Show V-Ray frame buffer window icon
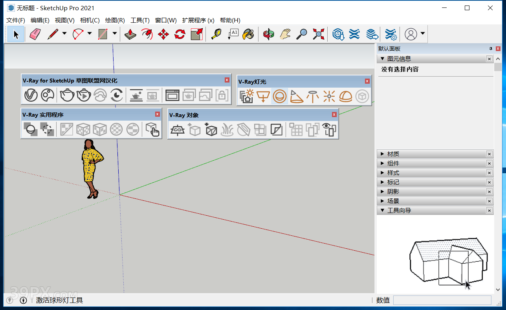The height and width of the screenshot is (310, 506). (x=172, y=95)
